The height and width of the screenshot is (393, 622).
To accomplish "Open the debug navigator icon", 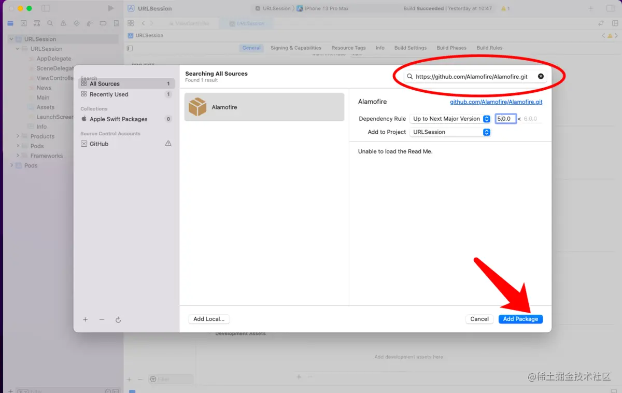I will 90,23.
